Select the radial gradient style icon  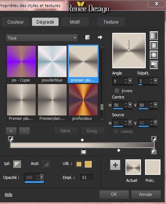point(154,65)
